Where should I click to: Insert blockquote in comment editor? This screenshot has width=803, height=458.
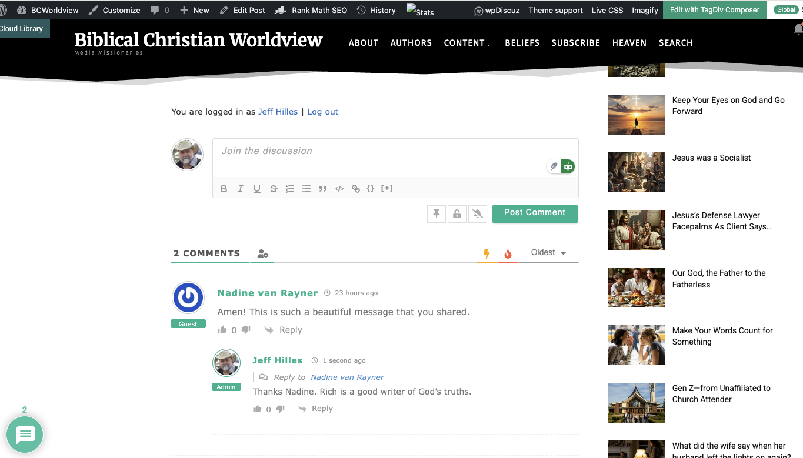322,189
